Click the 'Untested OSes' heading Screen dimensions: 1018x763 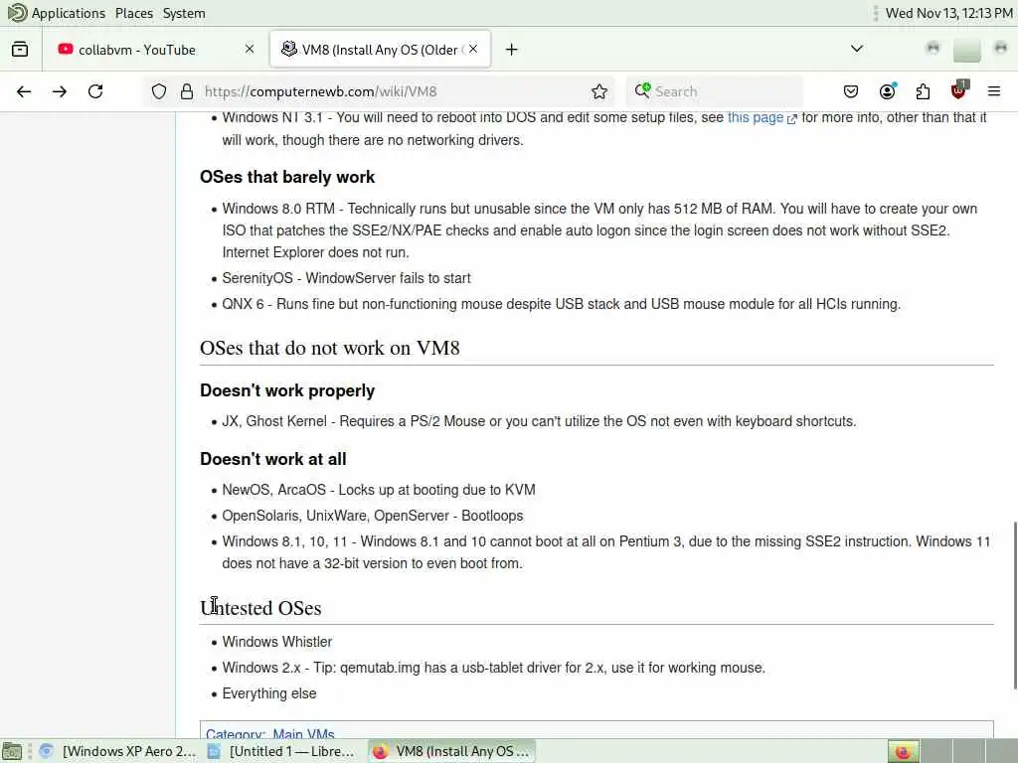coord(261,608)
